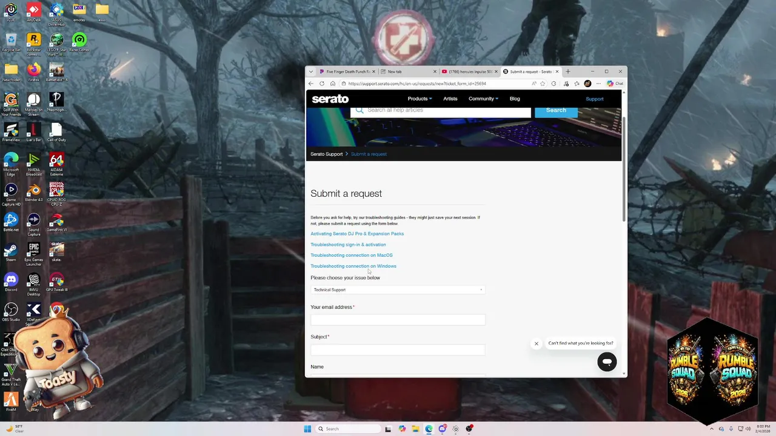Screen dimensions: 776x436
Task: Switch to the hercules inpulse YouTube tab
Action: 470,71
